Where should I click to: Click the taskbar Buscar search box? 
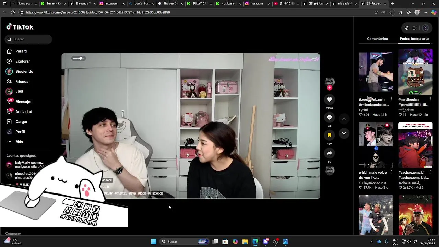pos(185,242)
